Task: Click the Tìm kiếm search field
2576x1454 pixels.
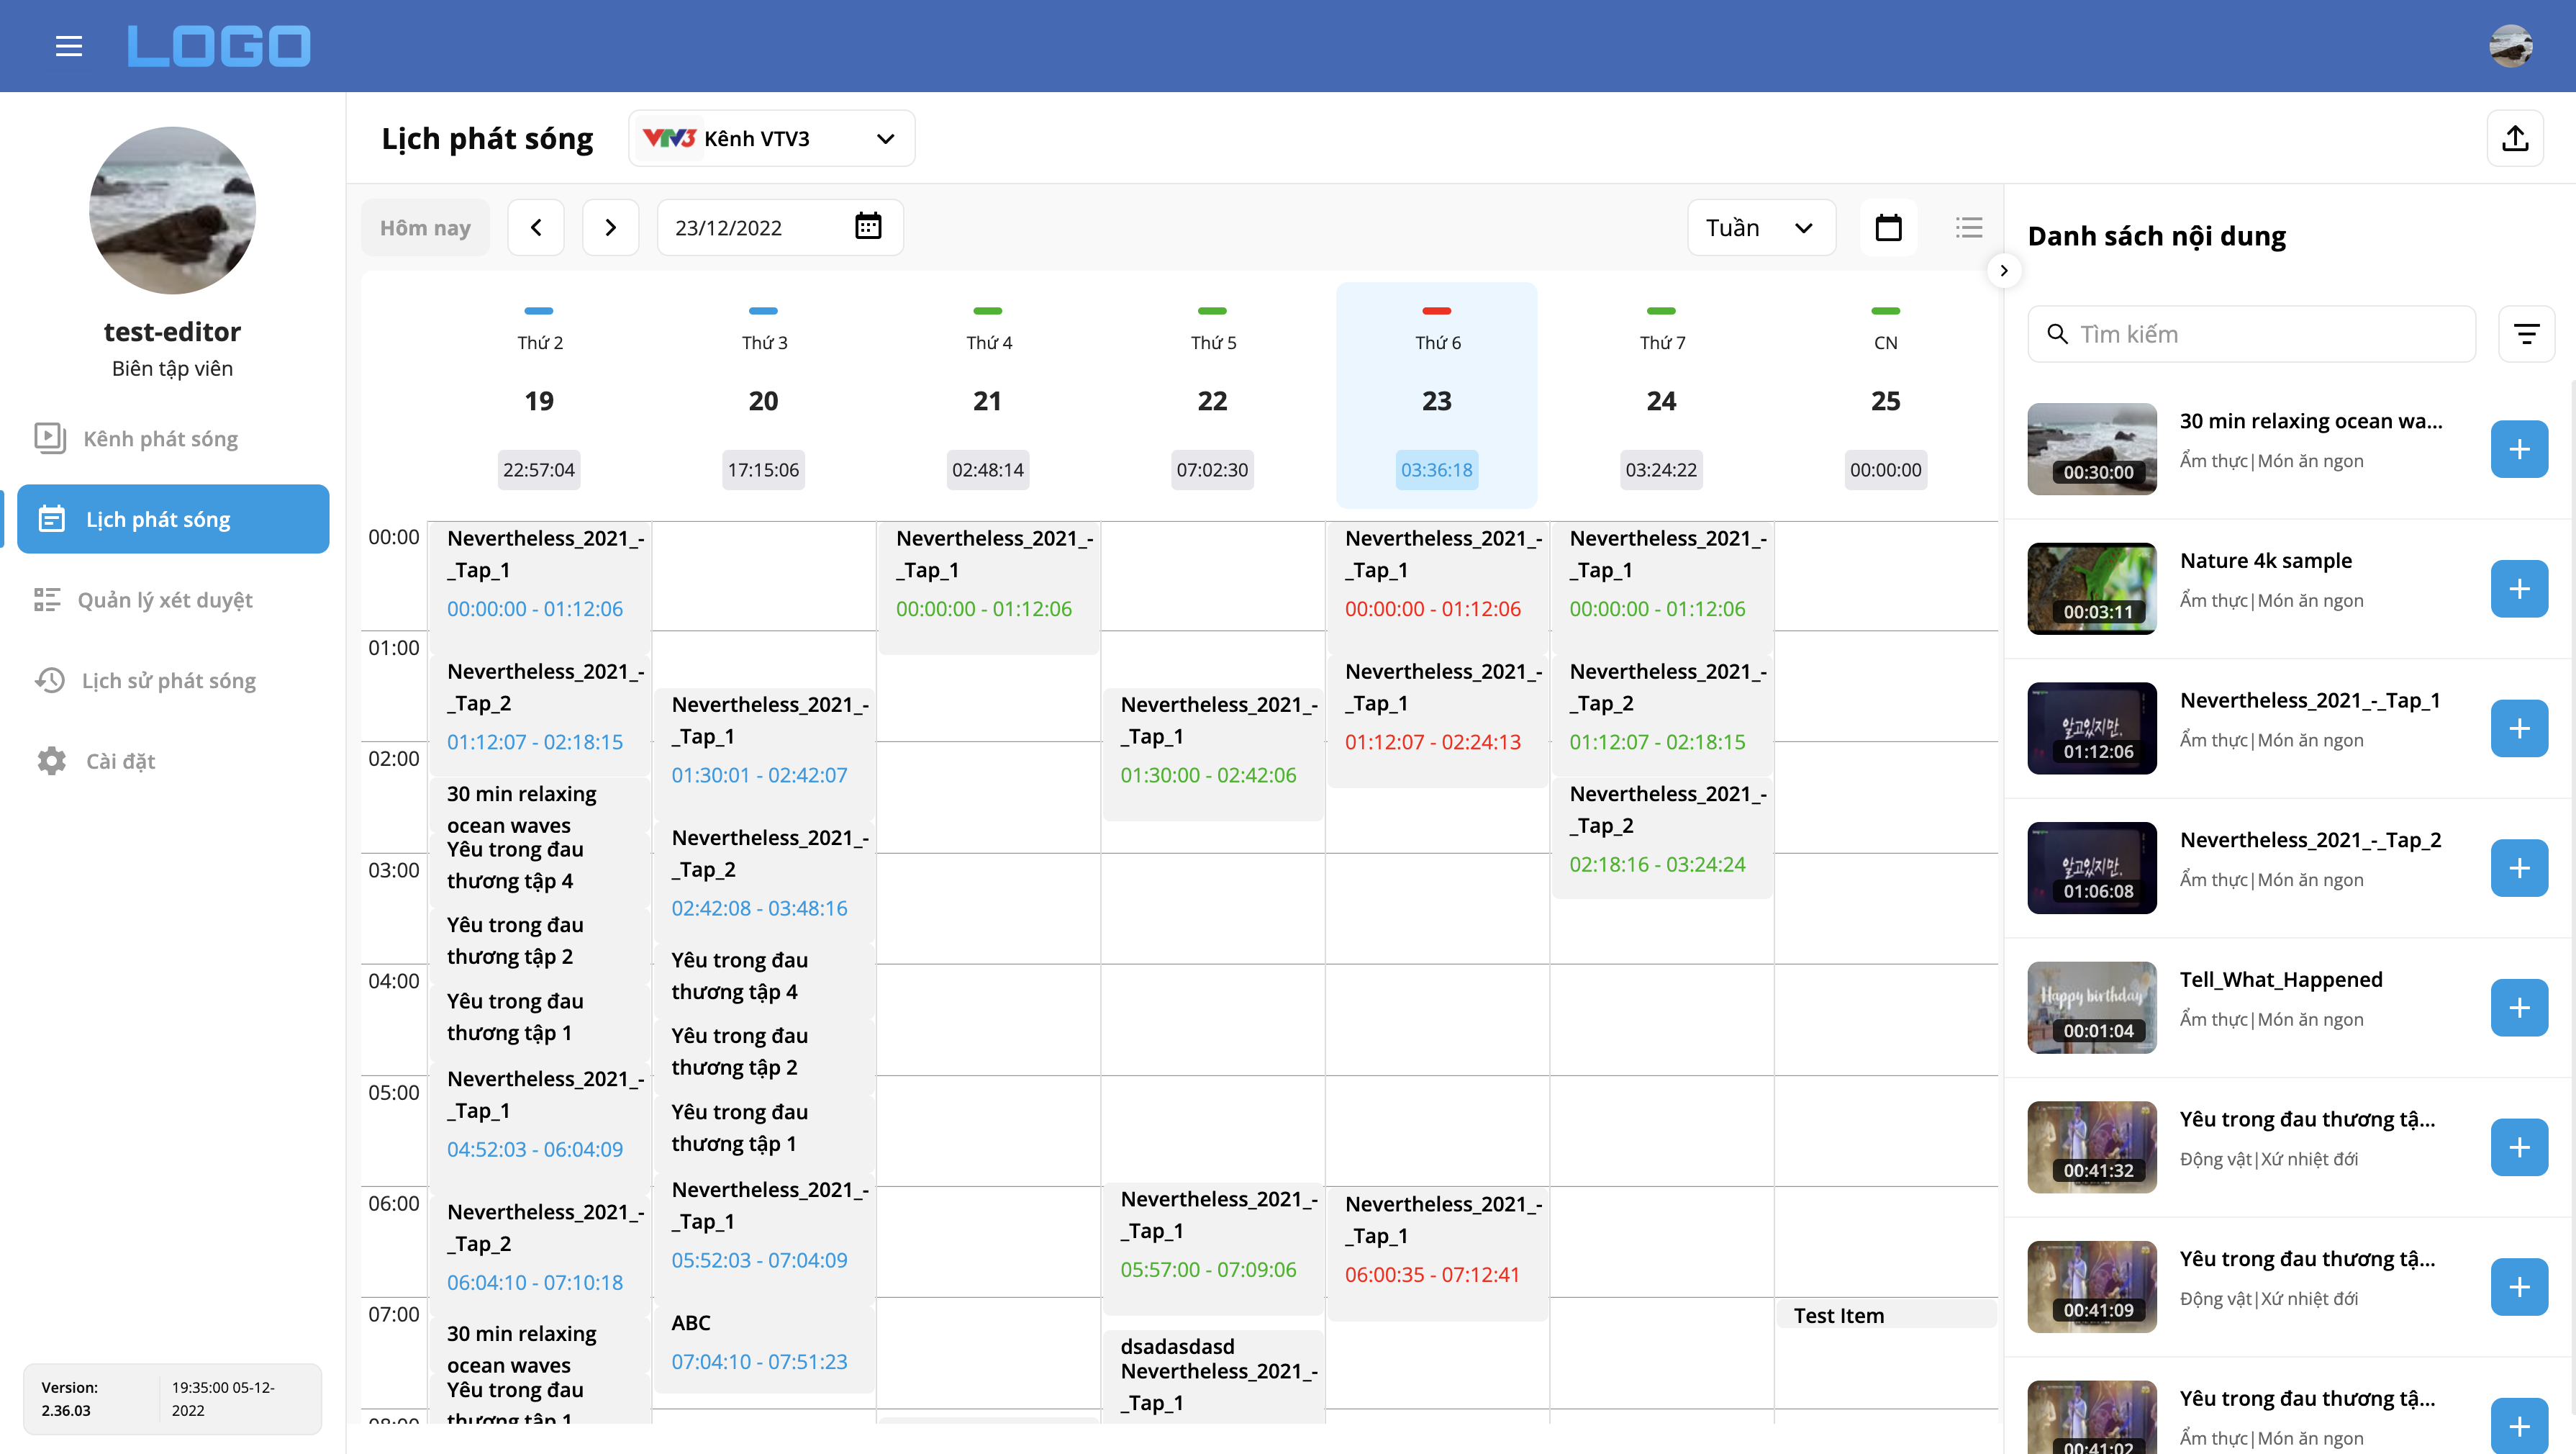Action: click(x=2250, y=333)
